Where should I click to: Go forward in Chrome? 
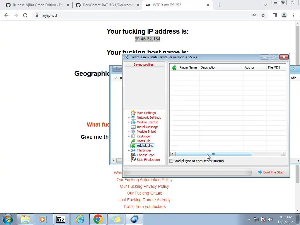click(x=16, y=15)
